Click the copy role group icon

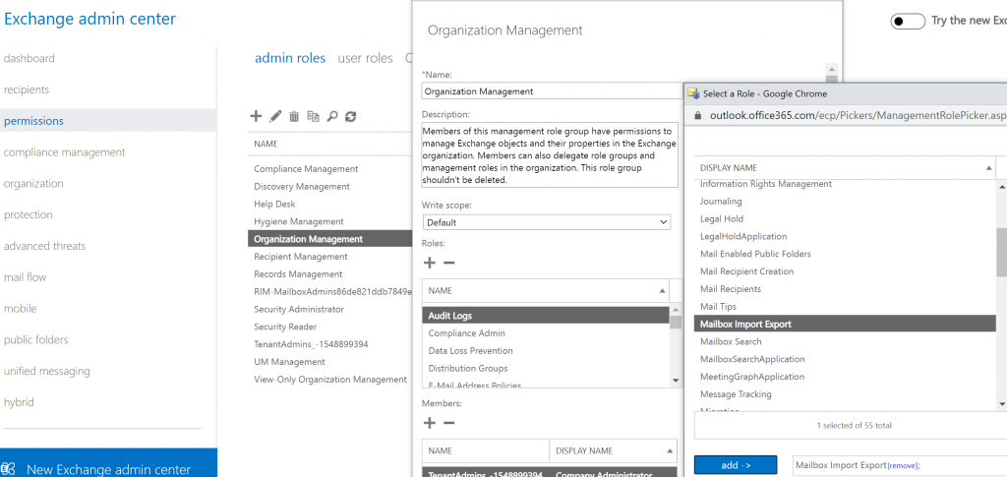(x=313, y=116)
